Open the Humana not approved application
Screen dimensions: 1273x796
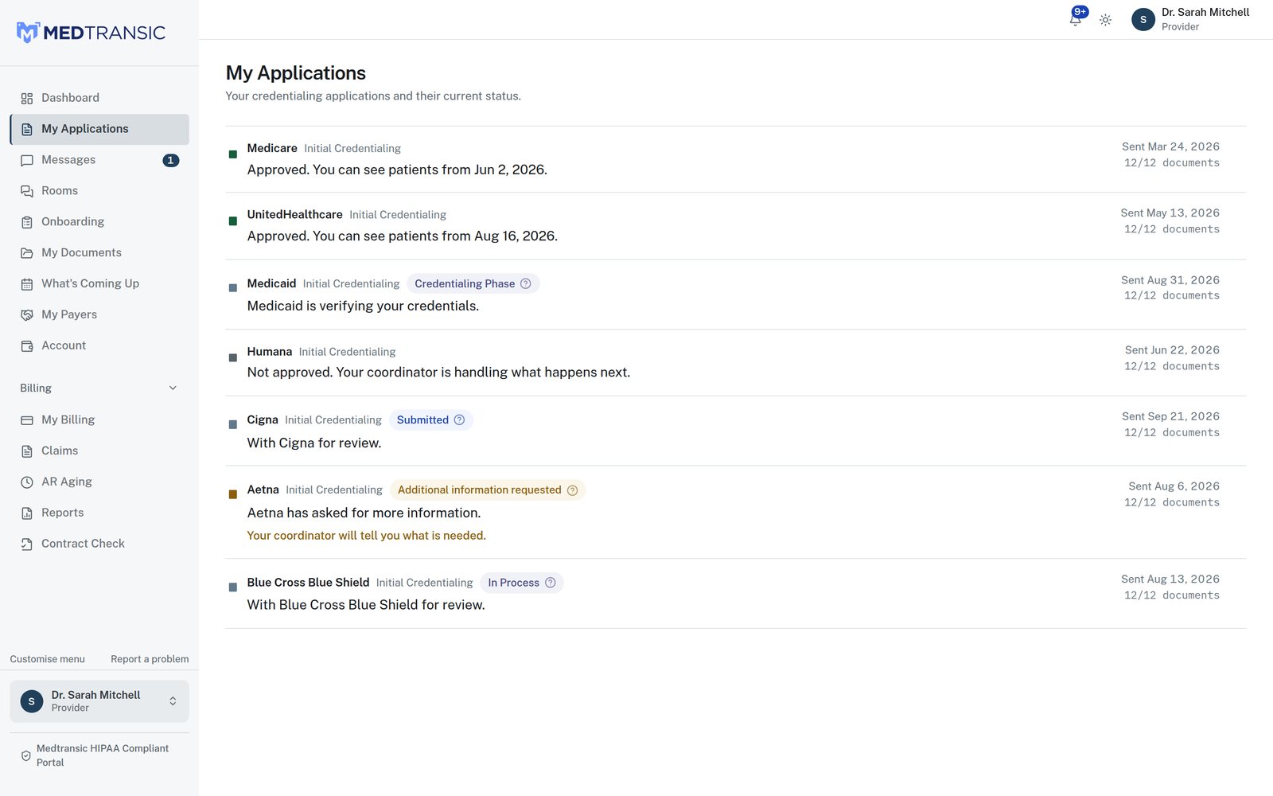point(736,363)
